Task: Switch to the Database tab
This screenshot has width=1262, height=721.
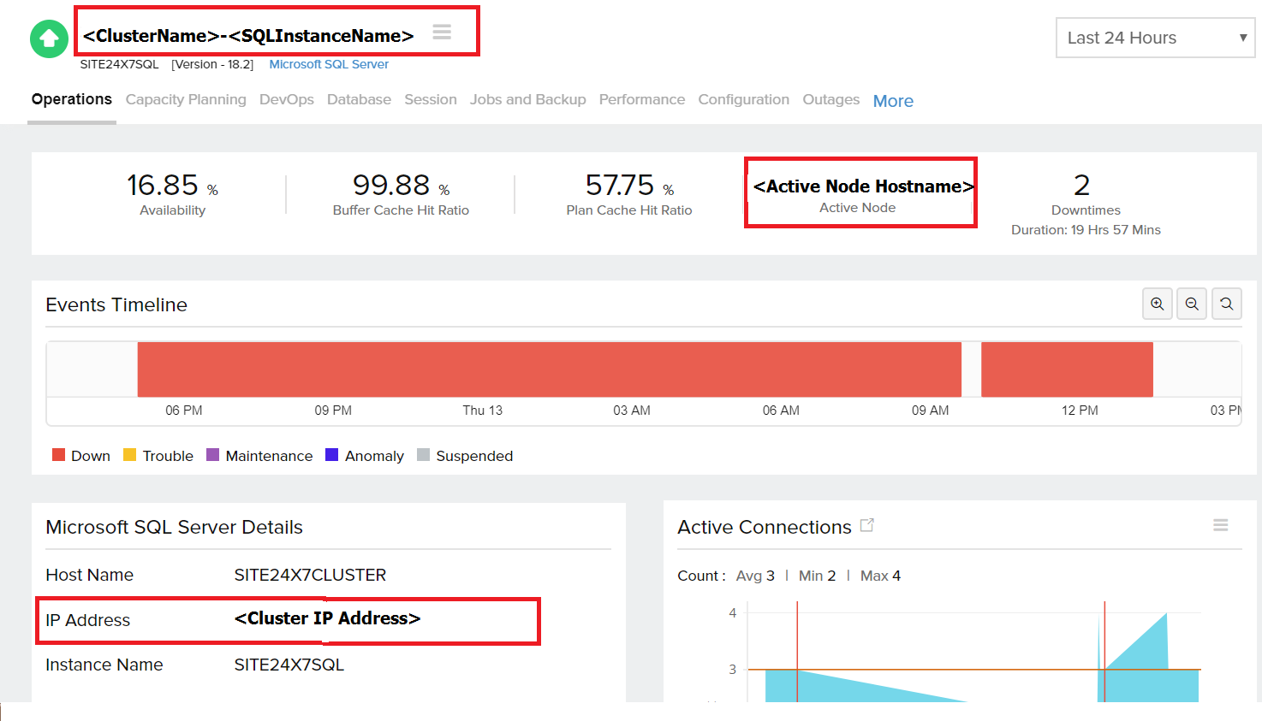Action: coord(359,99)
